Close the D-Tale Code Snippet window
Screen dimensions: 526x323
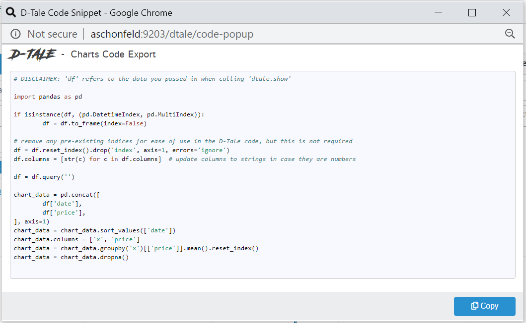click(506, 12)
